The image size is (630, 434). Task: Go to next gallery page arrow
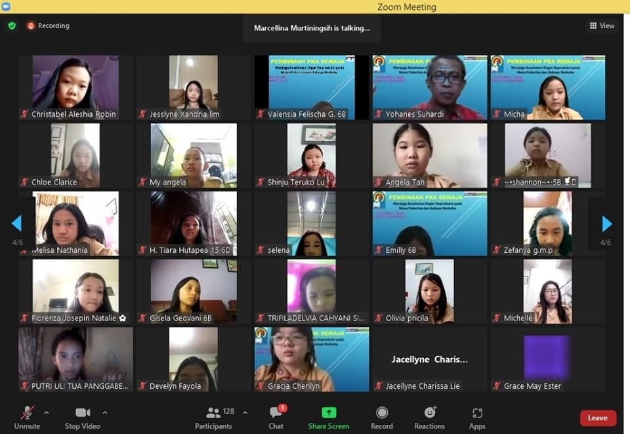click(x=607, y=224)
